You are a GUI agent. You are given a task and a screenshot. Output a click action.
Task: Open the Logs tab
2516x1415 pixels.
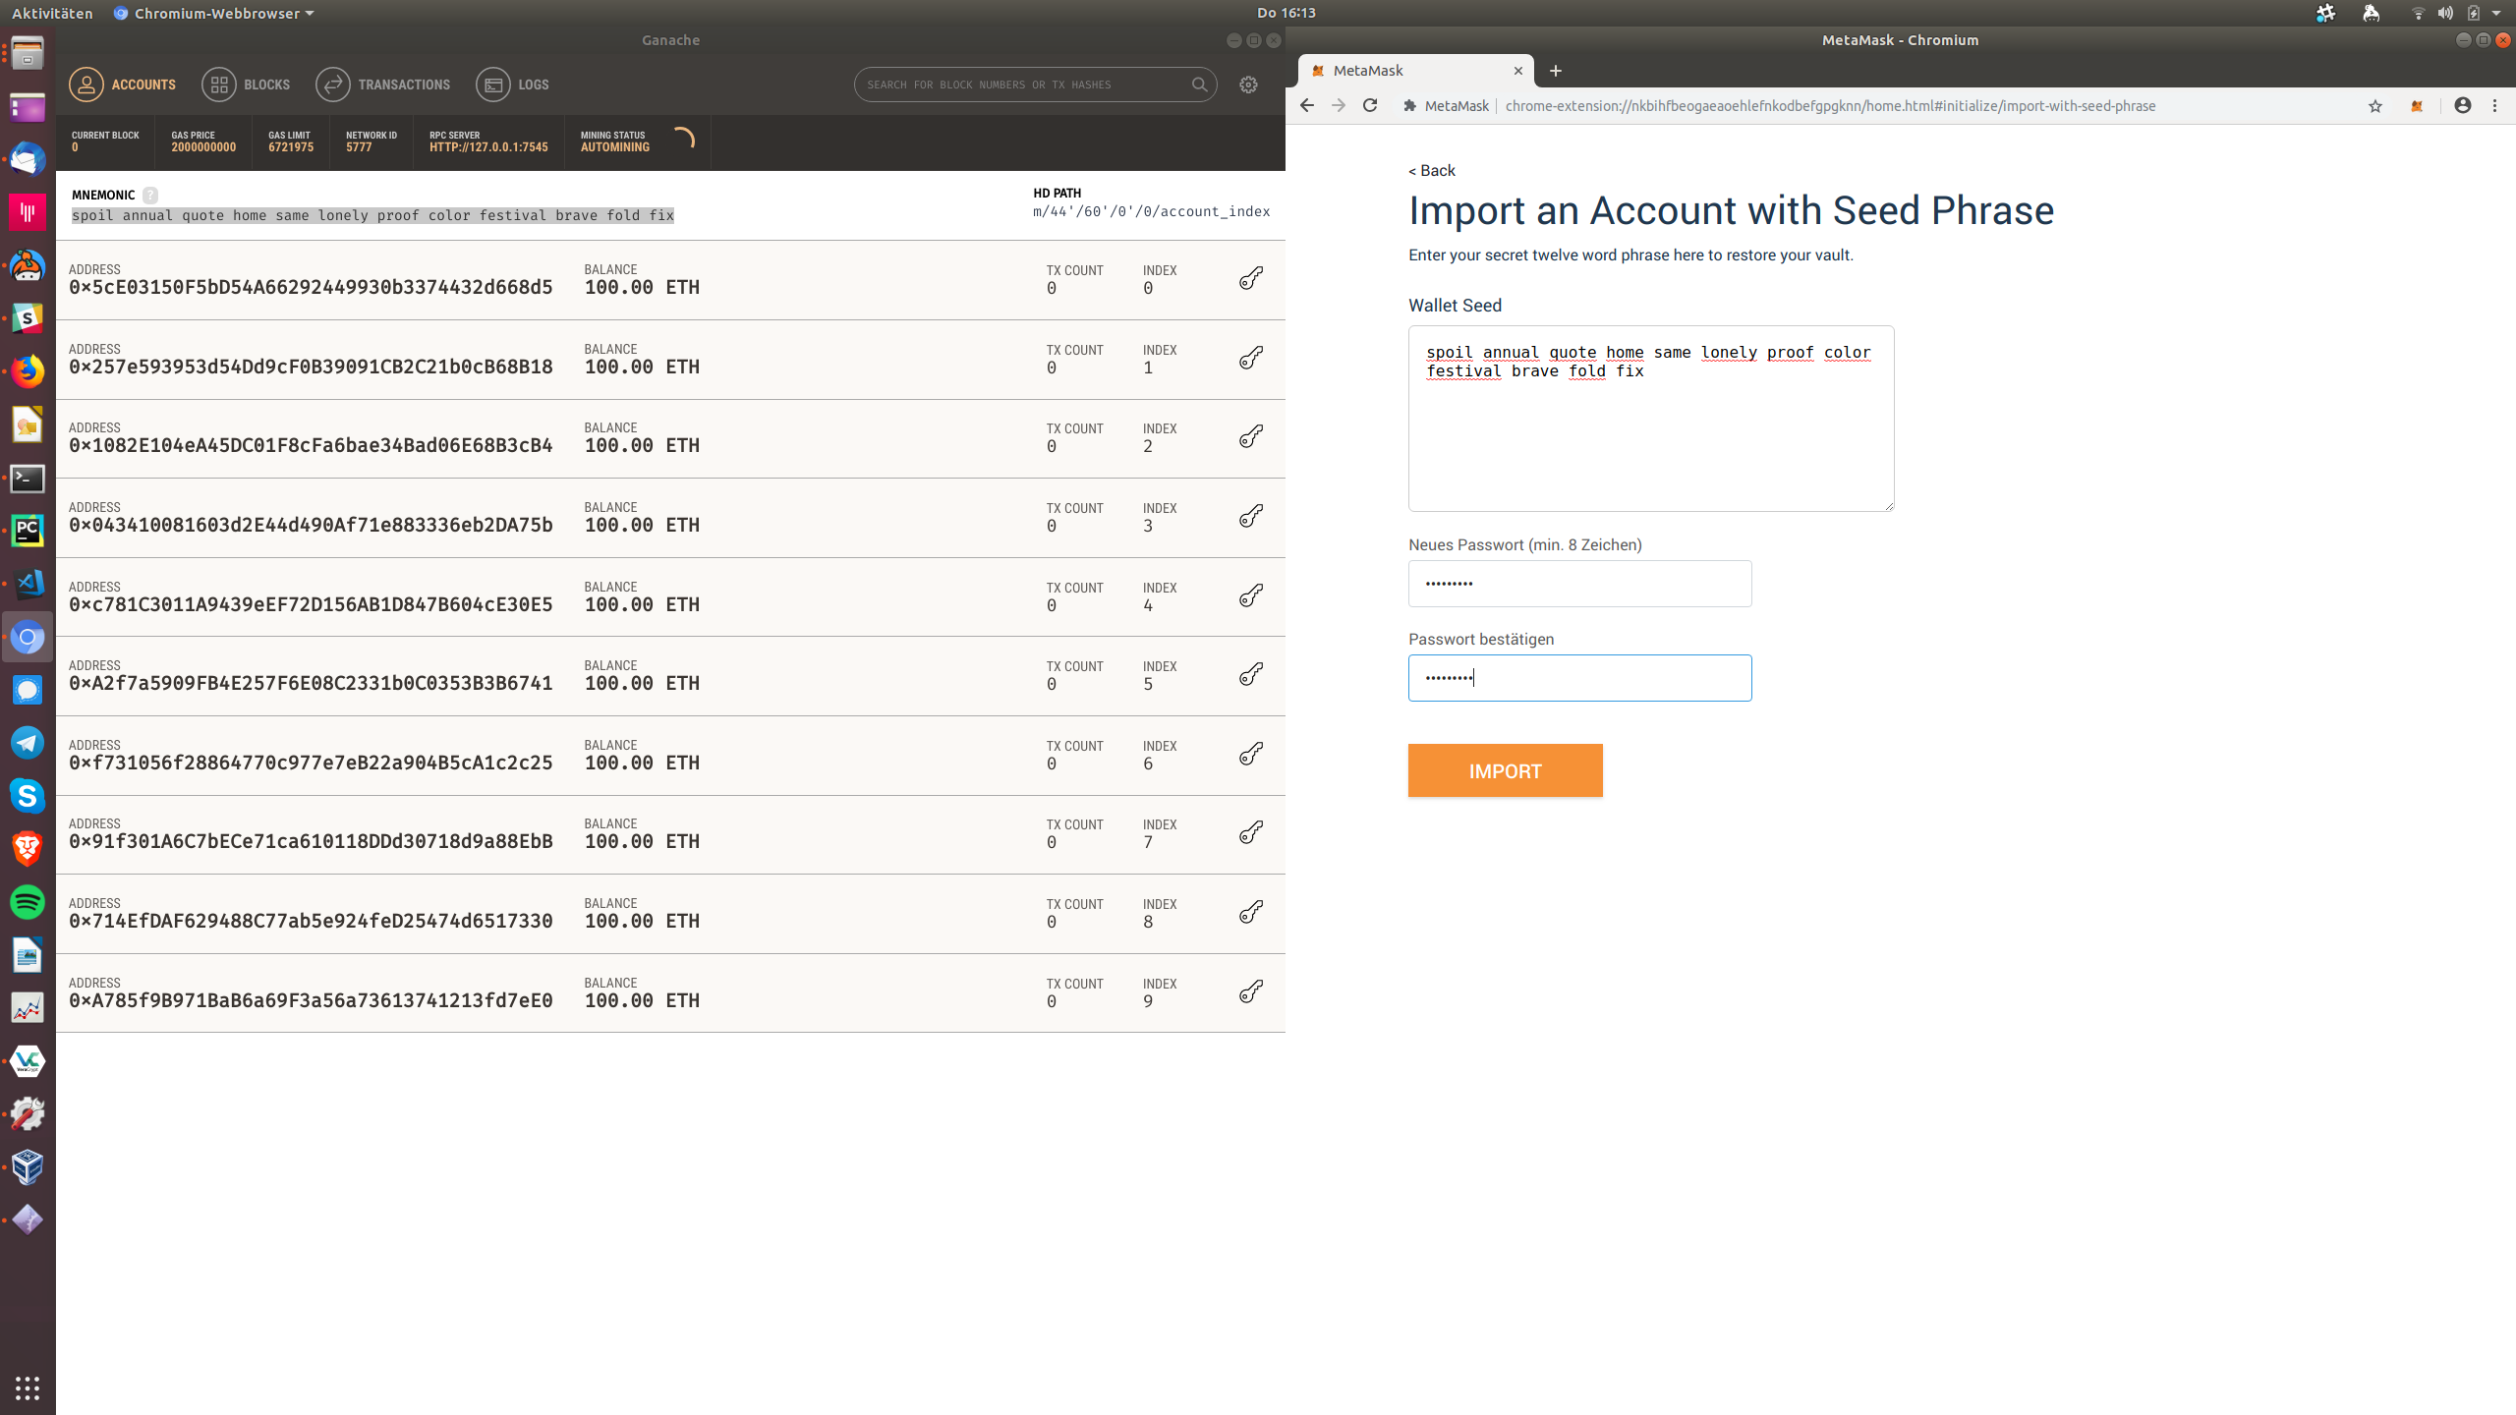click(x=513, y=85)
